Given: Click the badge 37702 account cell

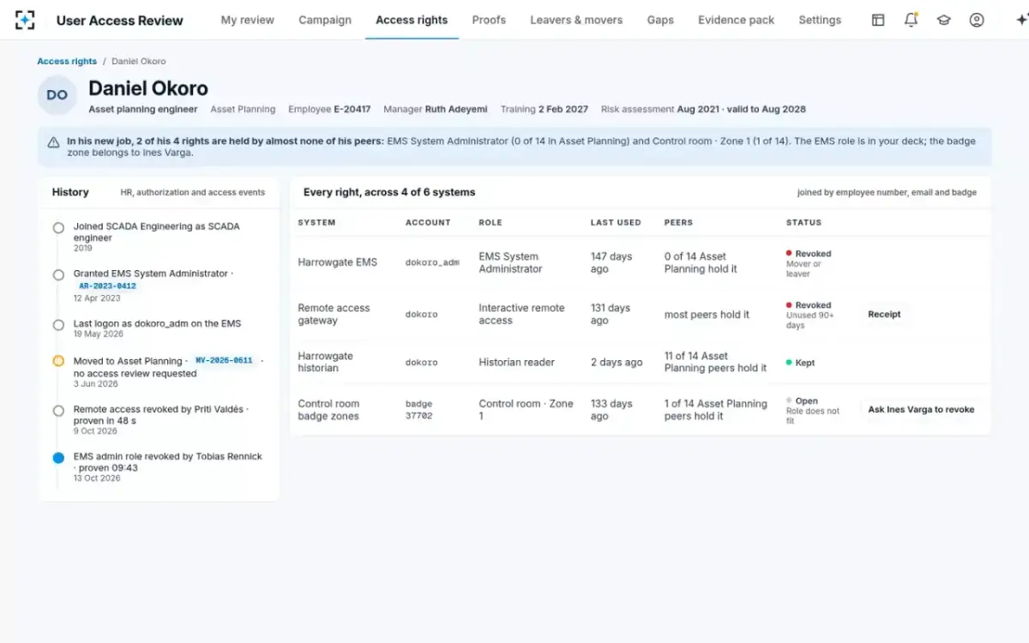Looking at the screenshot, I should point(419,410).
